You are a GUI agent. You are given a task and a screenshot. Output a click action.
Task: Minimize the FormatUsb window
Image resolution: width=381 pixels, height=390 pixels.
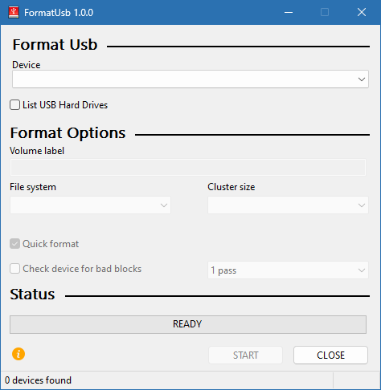289,12
